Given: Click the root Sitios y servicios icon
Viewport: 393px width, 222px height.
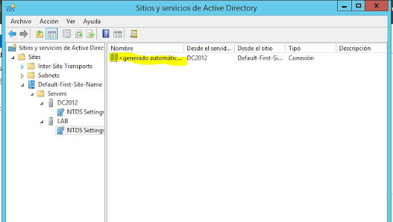Looking at the screenshot, I should (12, 48).
